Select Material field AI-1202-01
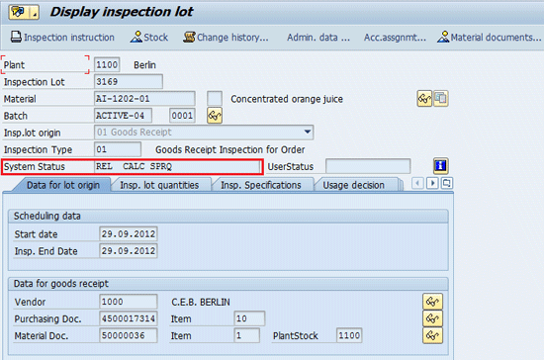 pos(144,99)
